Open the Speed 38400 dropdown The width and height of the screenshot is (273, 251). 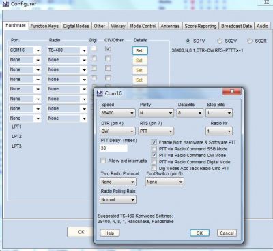pos(117,113)
